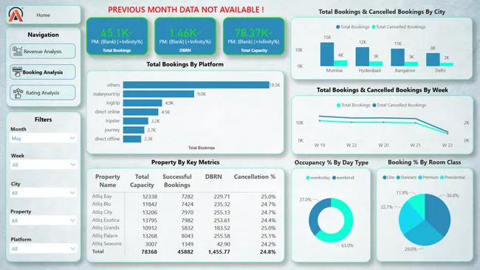This screenshot has width=480, height=270.
Task: Sort by Cancellation % column header
Action: coord(254,177)
